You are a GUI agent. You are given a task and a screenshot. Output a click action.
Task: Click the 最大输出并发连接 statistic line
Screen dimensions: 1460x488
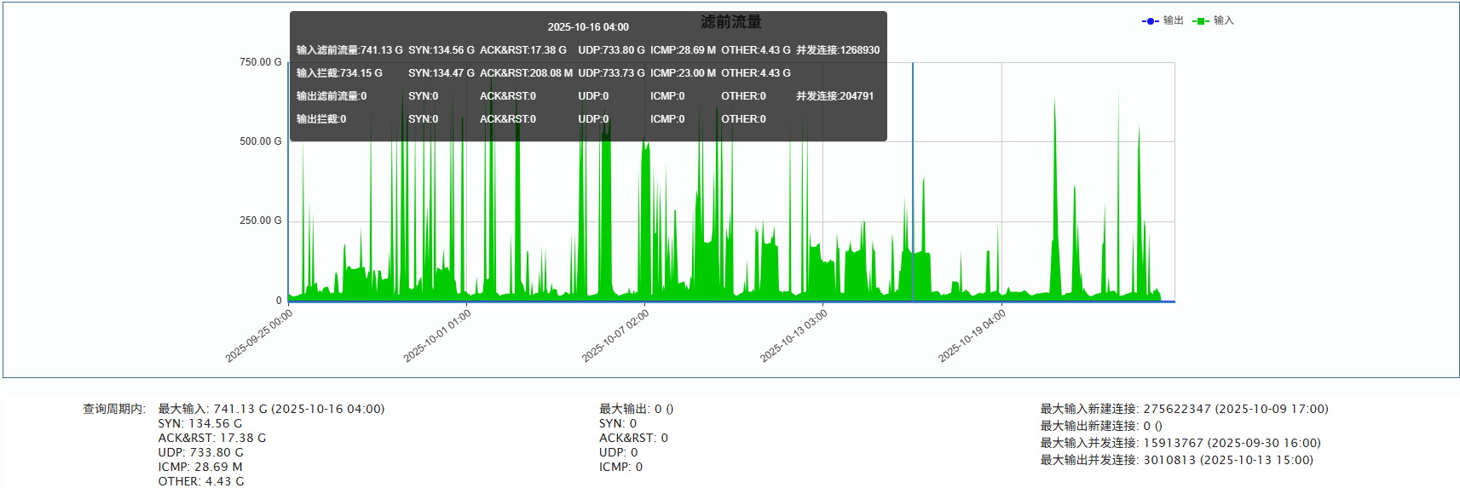pyautogui.click(x=1176, y=460)
